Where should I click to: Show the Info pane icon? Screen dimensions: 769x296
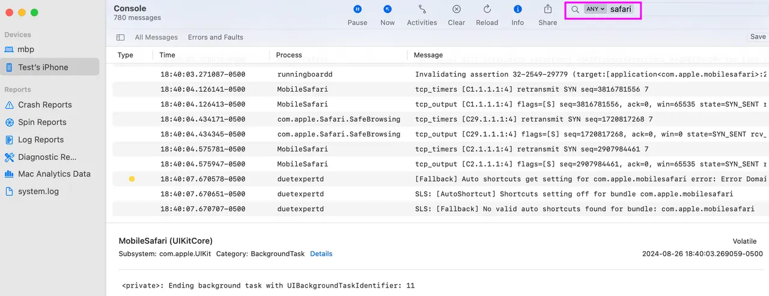point(518,9)
